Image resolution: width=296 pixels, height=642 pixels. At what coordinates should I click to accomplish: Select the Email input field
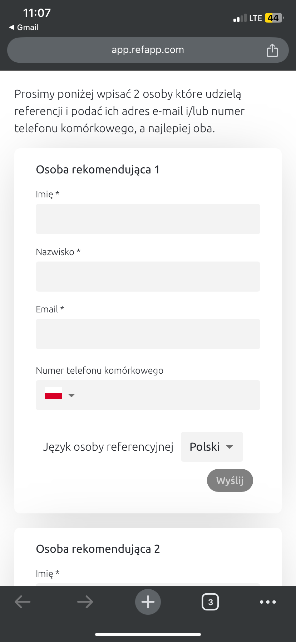point(148,334)
